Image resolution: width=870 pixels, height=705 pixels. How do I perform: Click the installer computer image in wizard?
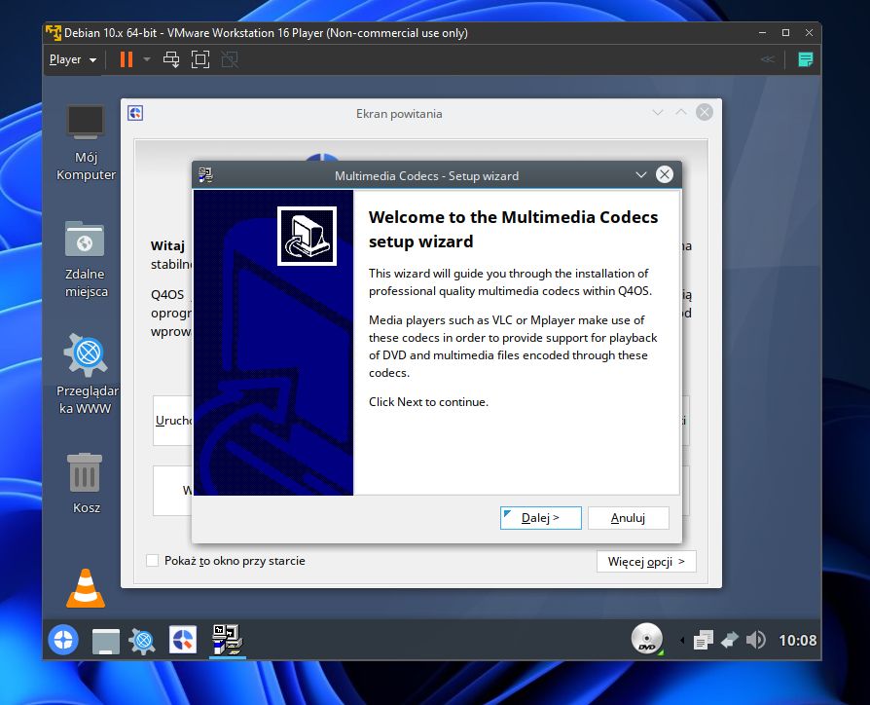[x=307, y=236]
